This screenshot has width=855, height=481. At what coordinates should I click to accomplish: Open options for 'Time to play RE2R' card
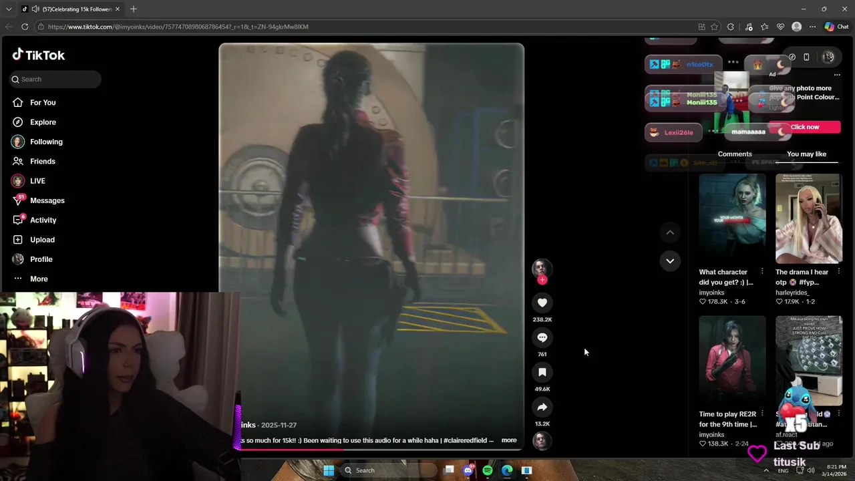click(x=762, y=414)
